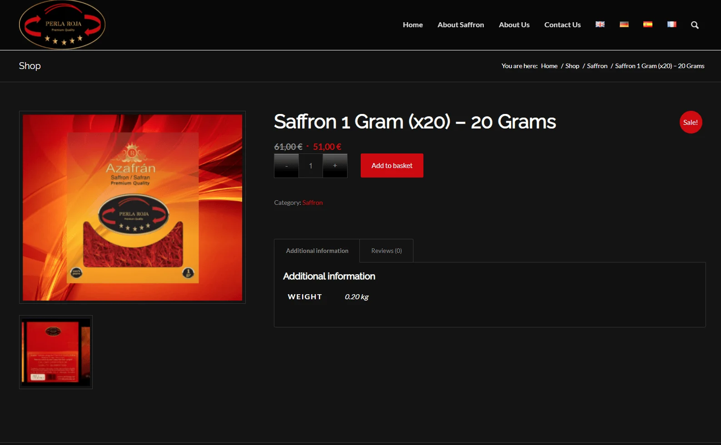Click the Additional information panel heading
The image size is (721, 445).
(x=329, y=276)
